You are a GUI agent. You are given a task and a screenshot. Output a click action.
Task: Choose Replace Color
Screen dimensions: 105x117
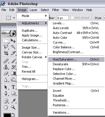pyautogui.click(x=76, y=69)
